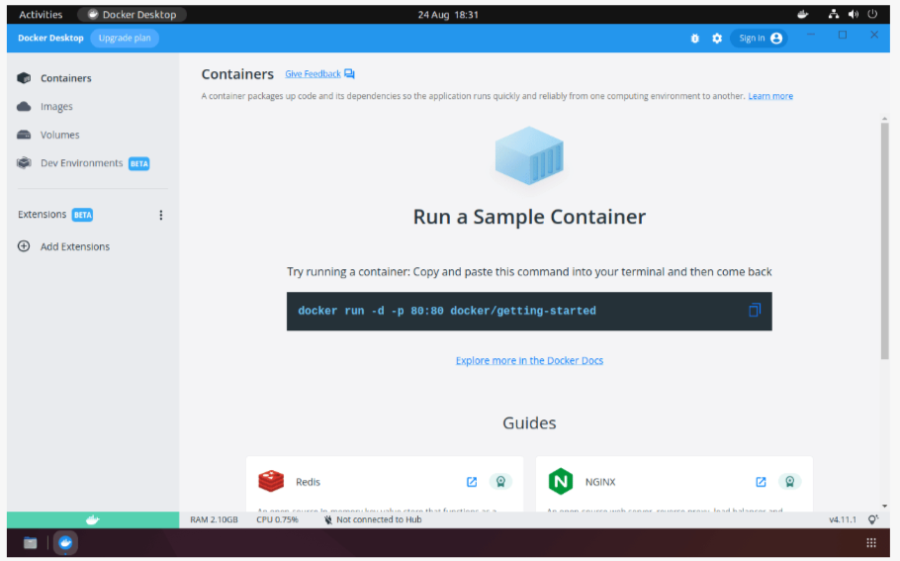Click the Add Extensions plus icon
900x561 pixels.
[24, 246]
